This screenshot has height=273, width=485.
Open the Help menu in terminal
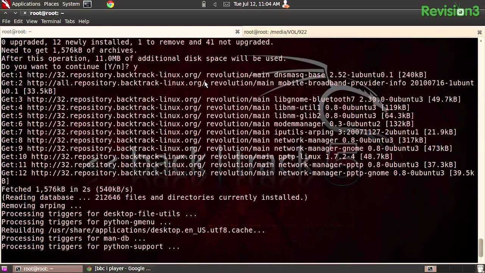(x=84, y=21)
